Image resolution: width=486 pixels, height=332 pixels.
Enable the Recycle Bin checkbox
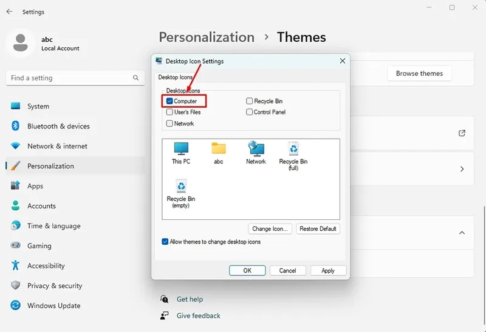(x=249, y=101)
